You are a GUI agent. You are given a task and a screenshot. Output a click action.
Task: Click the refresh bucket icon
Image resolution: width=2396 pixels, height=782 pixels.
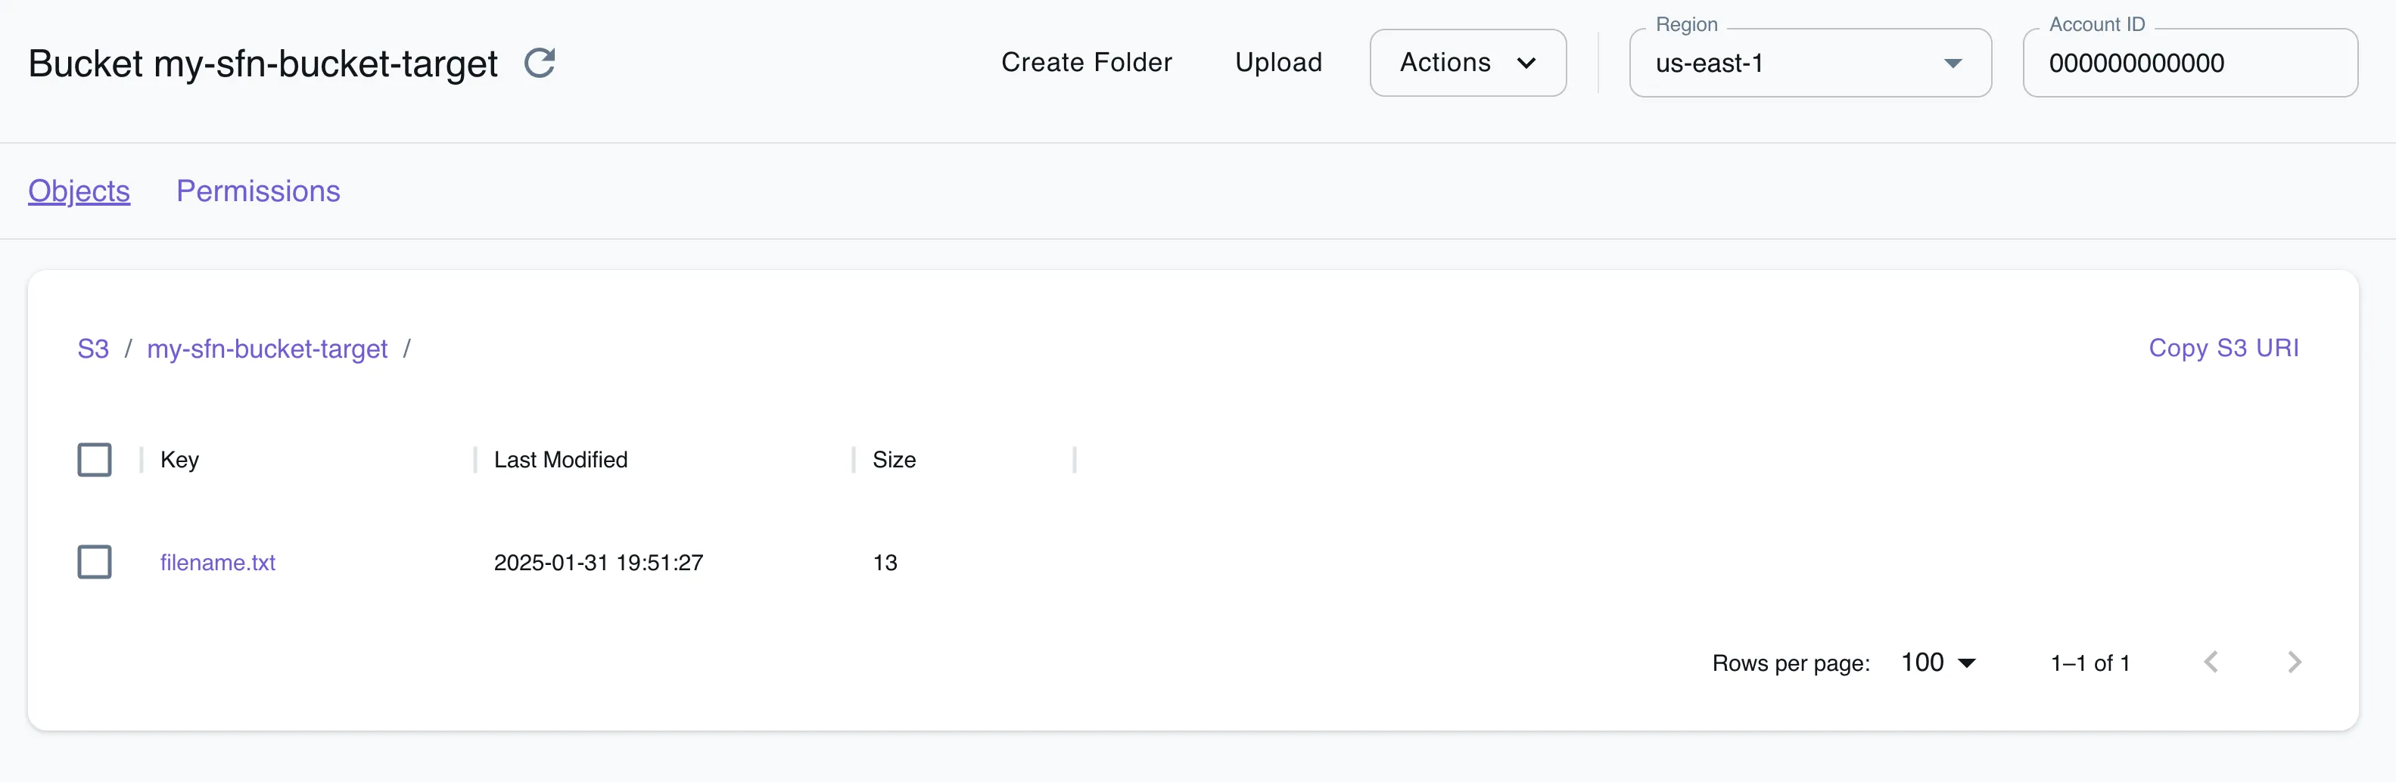coord(540,64)
